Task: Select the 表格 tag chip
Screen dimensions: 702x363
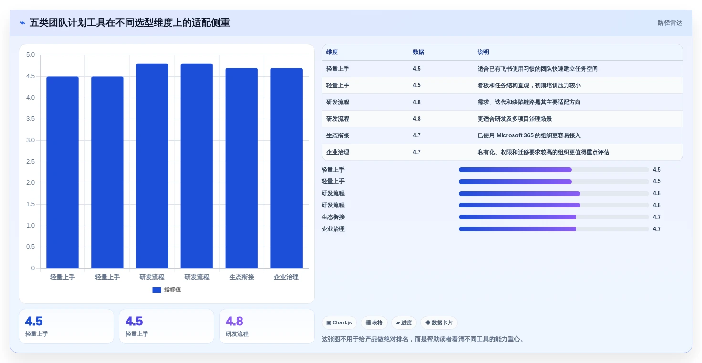Action: tap(374, 323)
